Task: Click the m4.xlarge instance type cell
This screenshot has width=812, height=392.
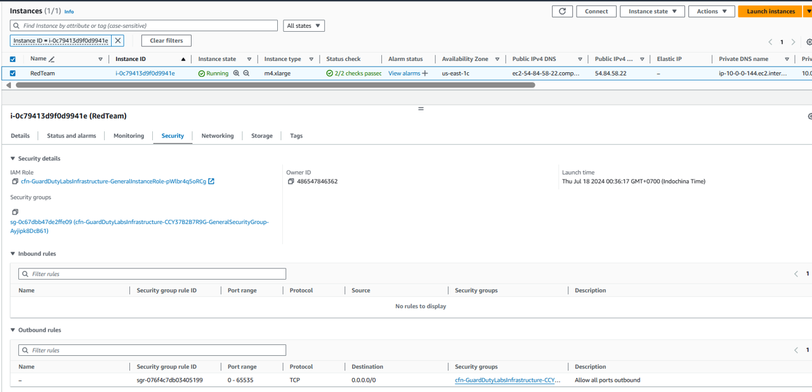Action: (278, 74)
